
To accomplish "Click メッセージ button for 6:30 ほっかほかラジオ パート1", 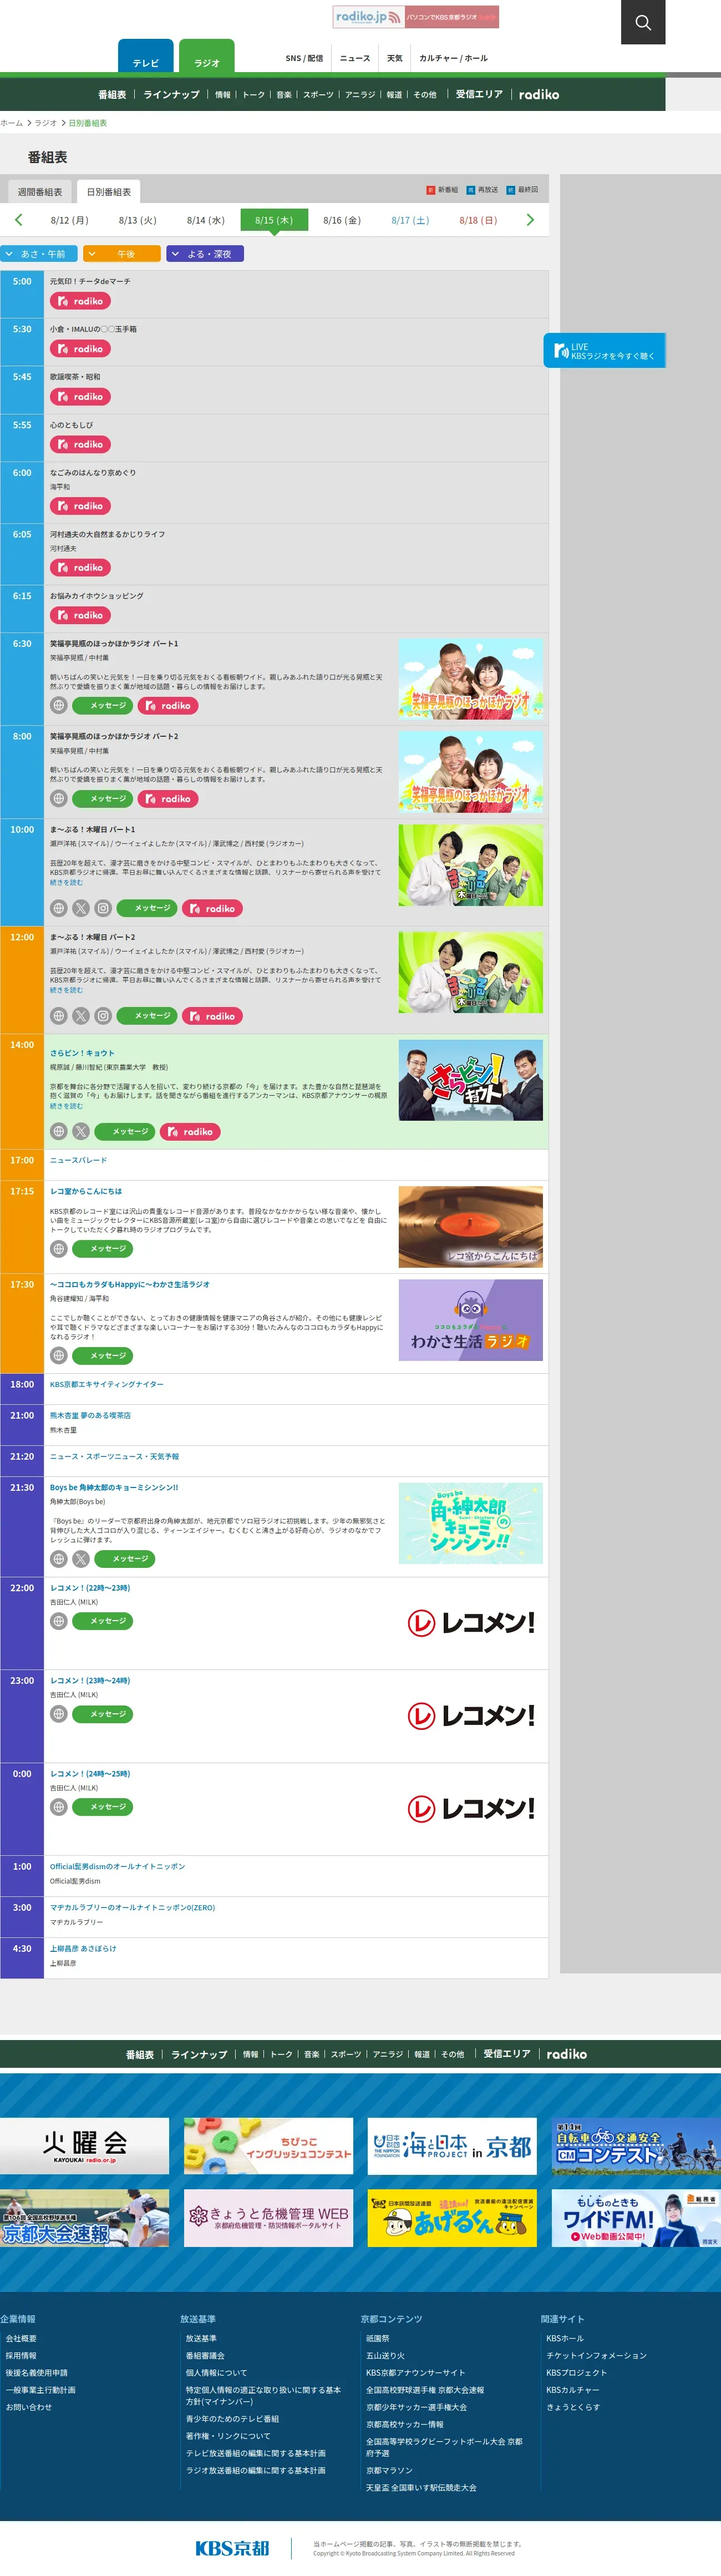I will pos(103,705).
